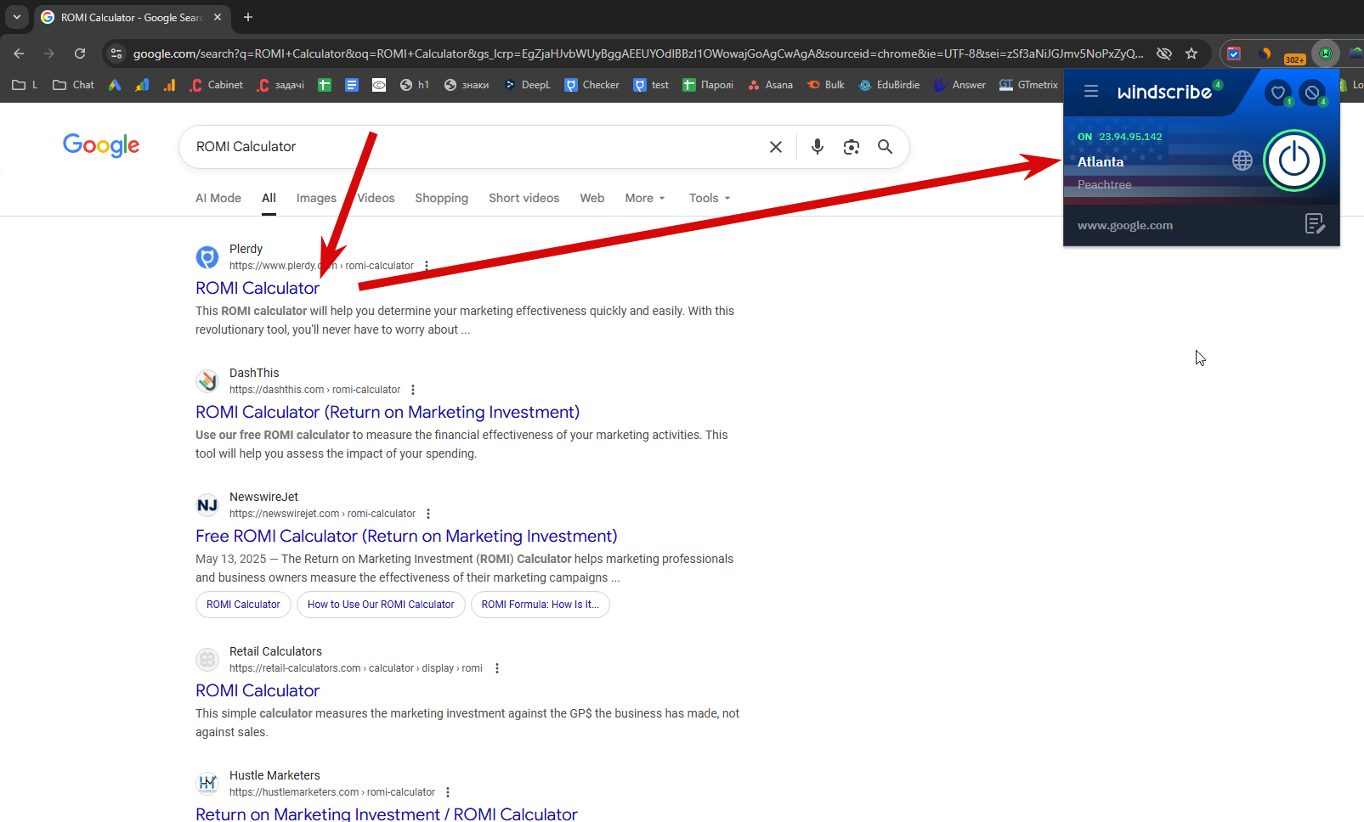Open the three-dot menu for Plerdy result
The width and height of the screenshot is (1364, 822).
click(427, 266)
